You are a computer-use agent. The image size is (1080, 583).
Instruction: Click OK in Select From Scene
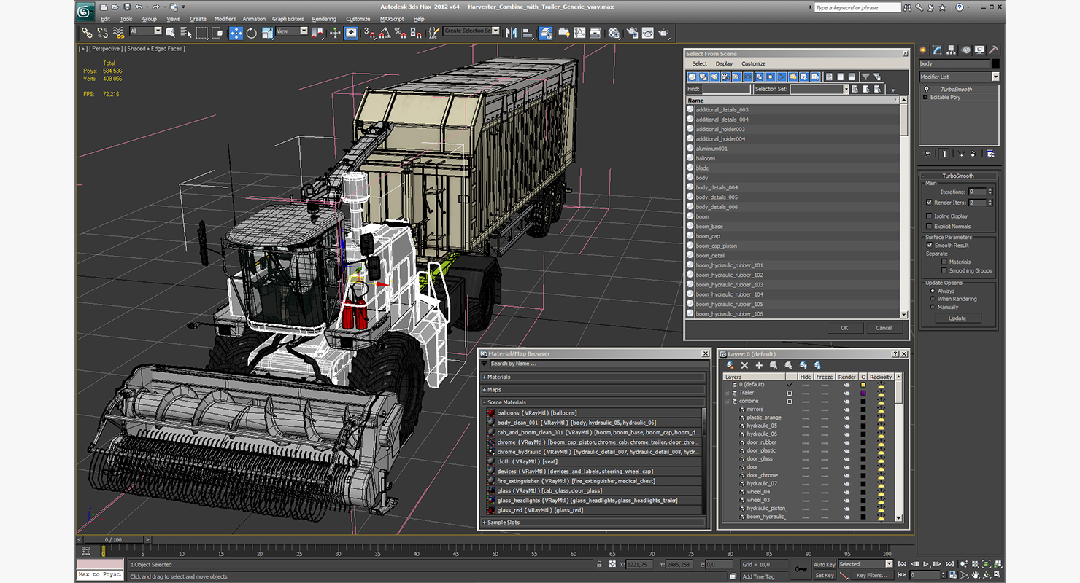point(844,328)
